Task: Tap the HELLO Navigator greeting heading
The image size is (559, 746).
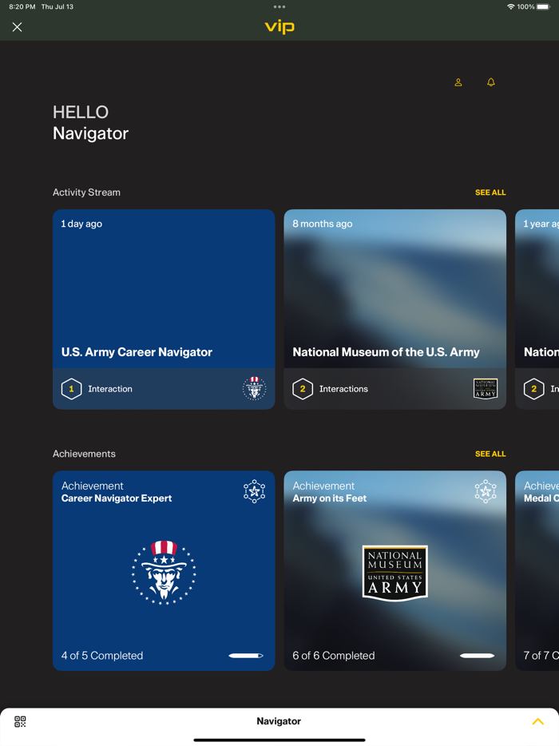Action: coord(90,122)
